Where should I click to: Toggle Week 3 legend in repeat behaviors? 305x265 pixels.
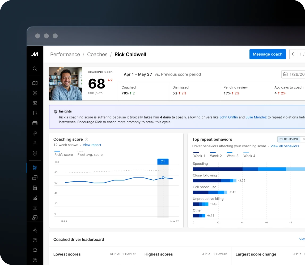[232, 154]
